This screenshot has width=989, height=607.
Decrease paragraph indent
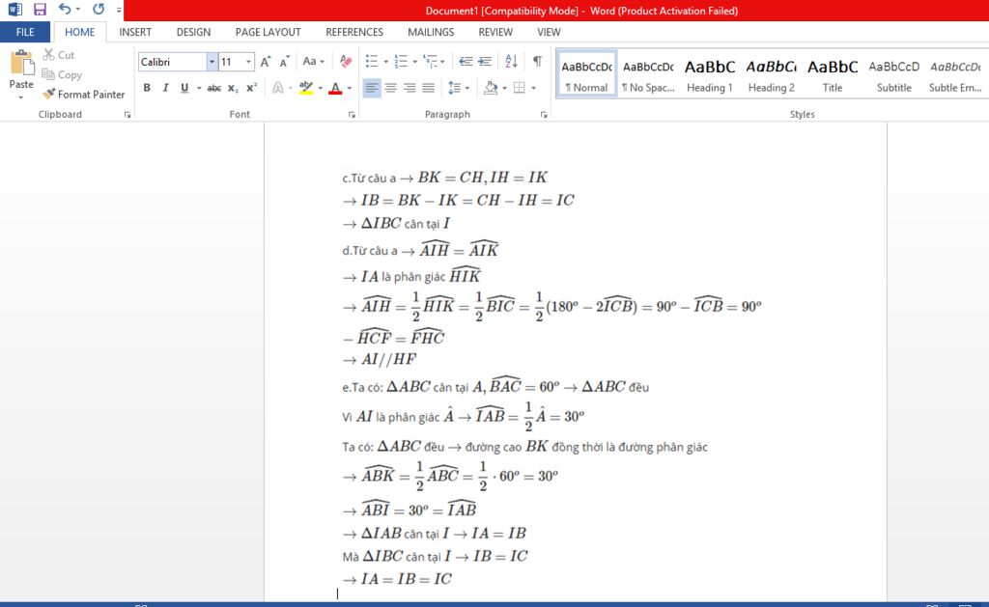point(466,61)
